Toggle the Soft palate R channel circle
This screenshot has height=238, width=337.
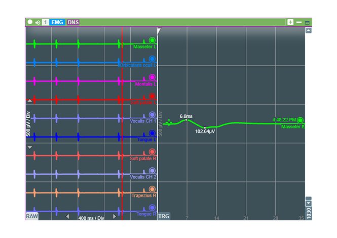point(152,152)
